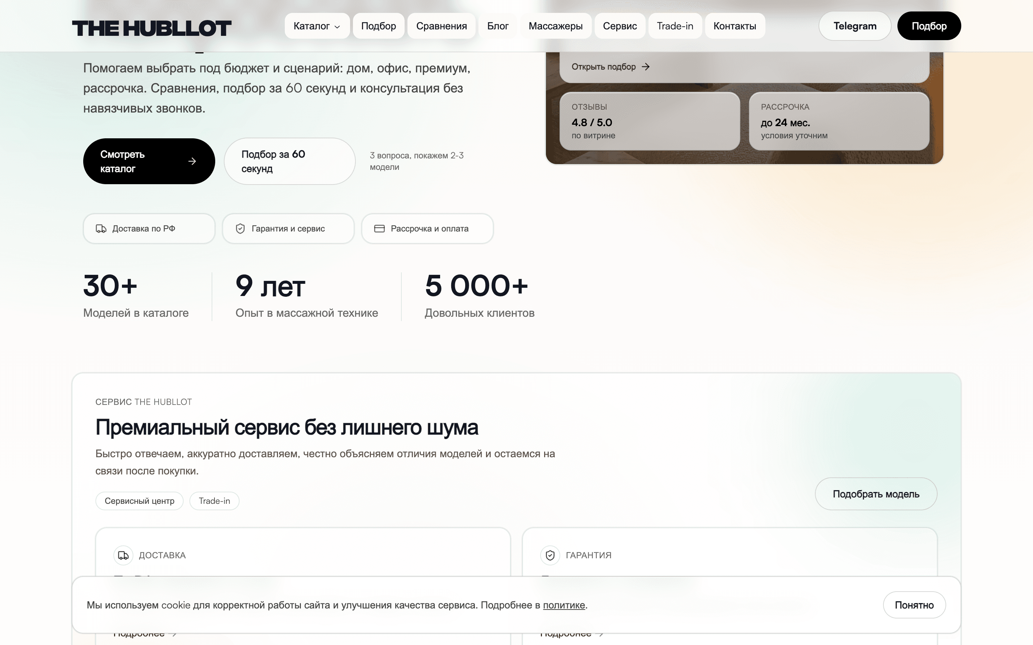Click Моделей в каталоге label

[136, 313]
